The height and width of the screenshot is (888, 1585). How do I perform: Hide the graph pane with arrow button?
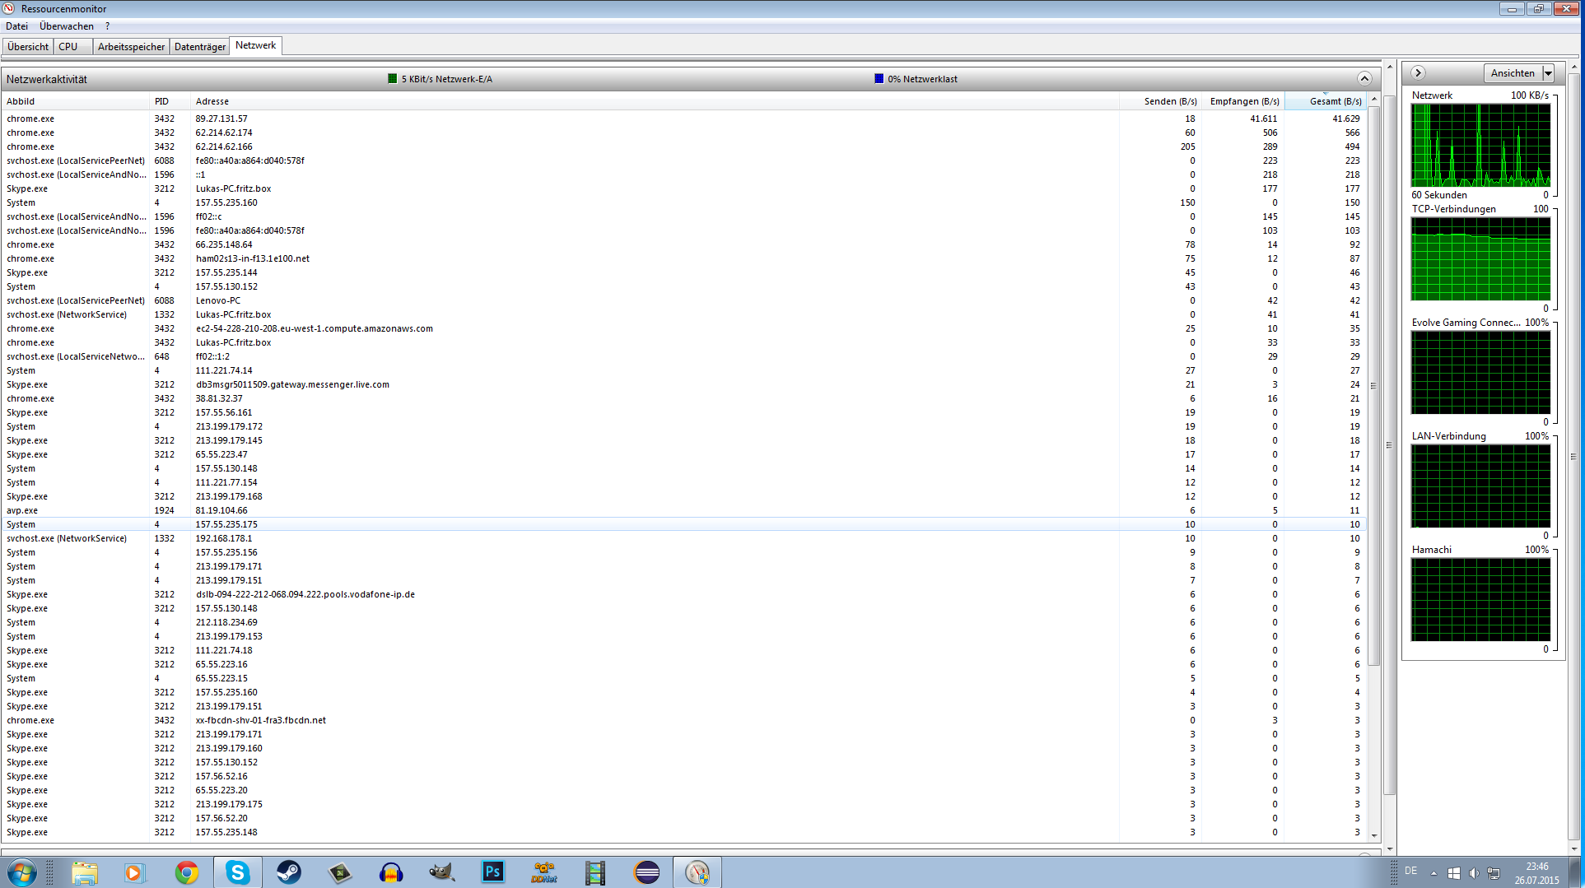click(x=1418, y=73)
